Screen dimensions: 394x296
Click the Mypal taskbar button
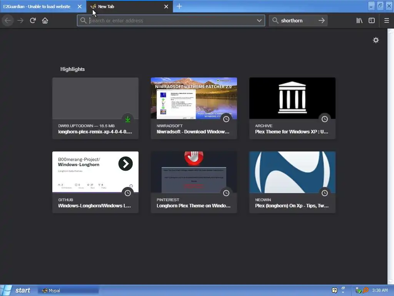tap(68, 291)
